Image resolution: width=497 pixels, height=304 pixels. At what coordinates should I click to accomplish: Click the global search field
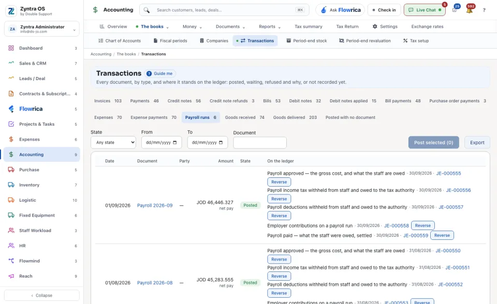tap(224, 10)
